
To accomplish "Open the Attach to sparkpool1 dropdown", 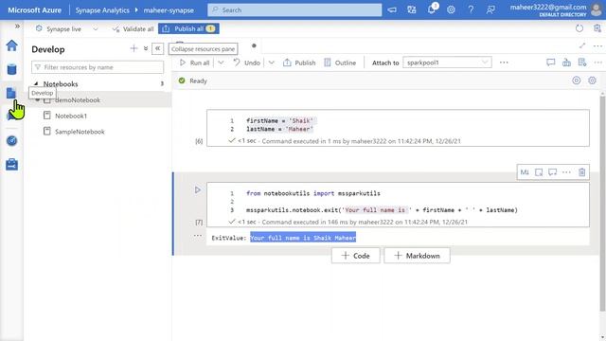I will tap(447, 63).
